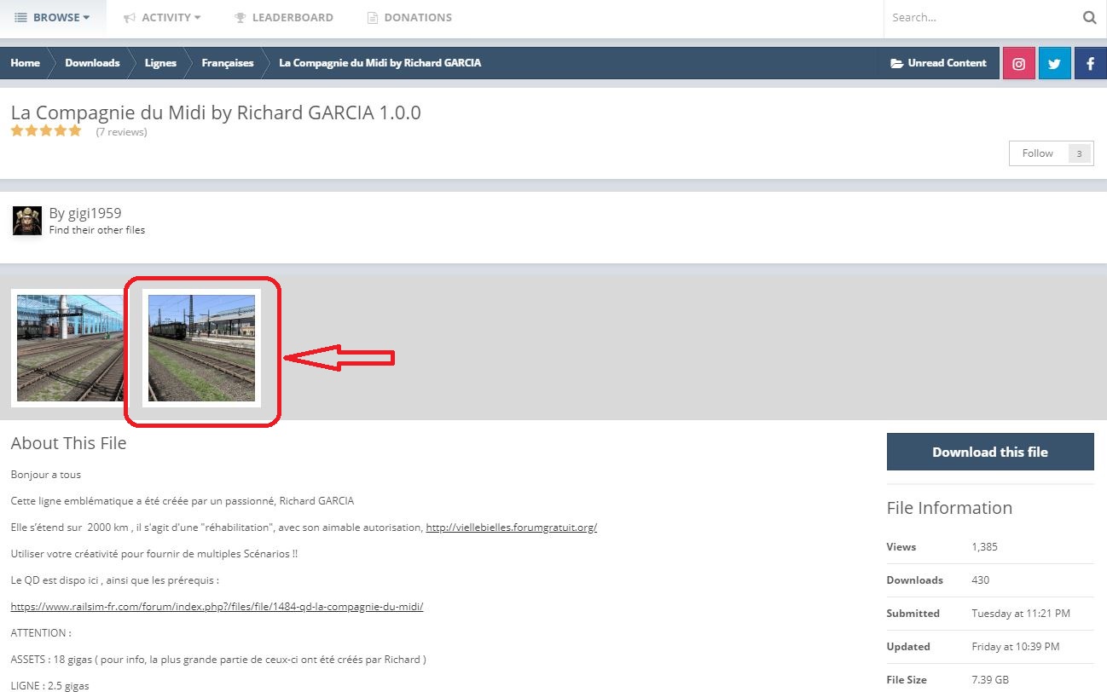The width and height of the screenshot is (1107, 692).
Task: Go to the Leaderboard page
Action: [284, 17]
